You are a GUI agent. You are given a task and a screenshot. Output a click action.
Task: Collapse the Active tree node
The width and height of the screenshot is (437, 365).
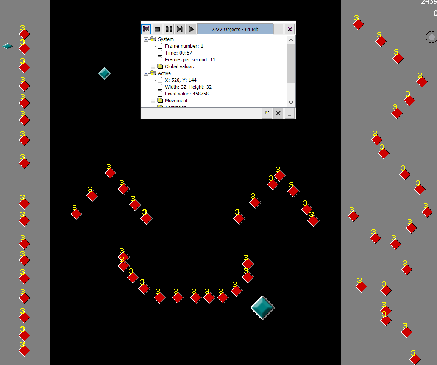(146, 73)
